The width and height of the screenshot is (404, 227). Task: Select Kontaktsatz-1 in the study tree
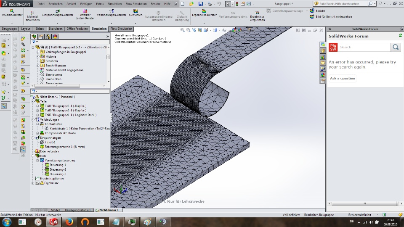(x=77, y=129)
